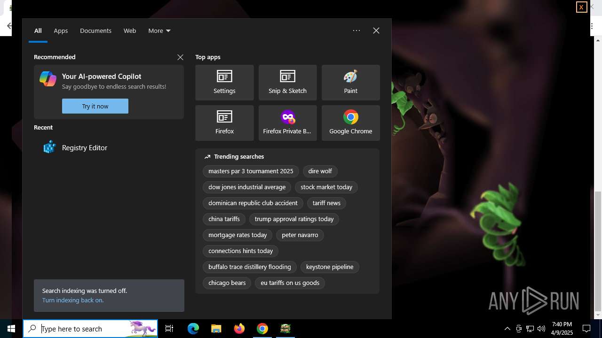Click the Copilot logo in Recommended
The height and width of the screenshot is (338, 602).
[x=48, y=79]
